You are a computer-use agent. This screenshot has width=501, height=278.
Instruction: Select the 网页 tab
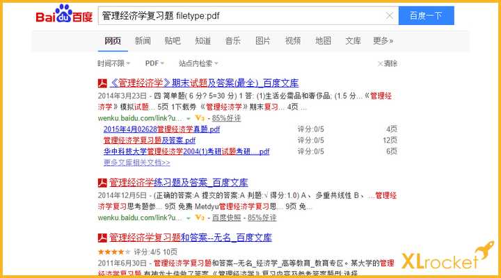point(113,40)
